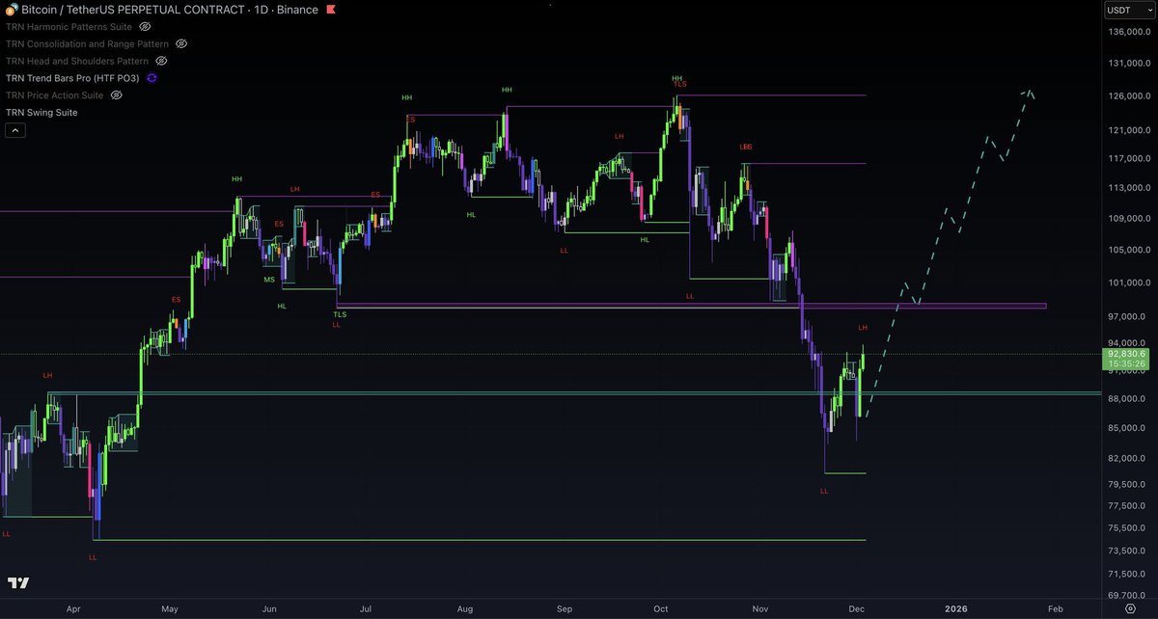This screenshot has height=619, width=1158.
Task: Click the Bitcoin symbol logo icon
Action: coord(13,10)
